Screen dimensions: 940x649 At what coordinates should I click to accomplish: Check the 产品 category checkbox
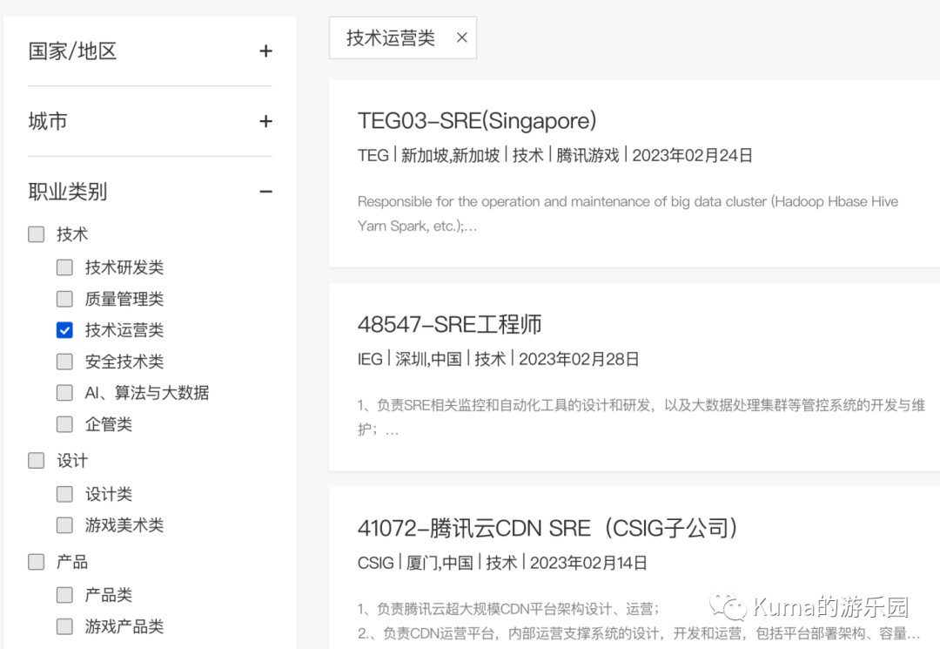click(36, 562)
